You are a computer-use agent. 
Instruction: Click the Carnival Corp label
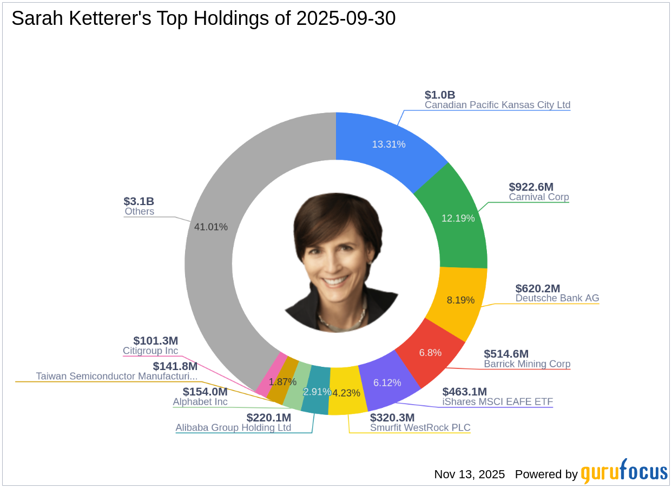(539, 197)
